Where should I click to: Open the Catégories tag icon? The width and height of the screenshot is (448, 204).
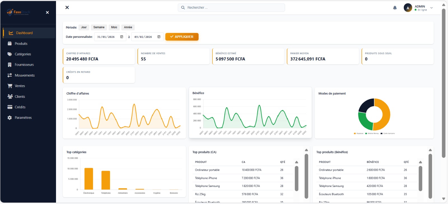[10, 54]
